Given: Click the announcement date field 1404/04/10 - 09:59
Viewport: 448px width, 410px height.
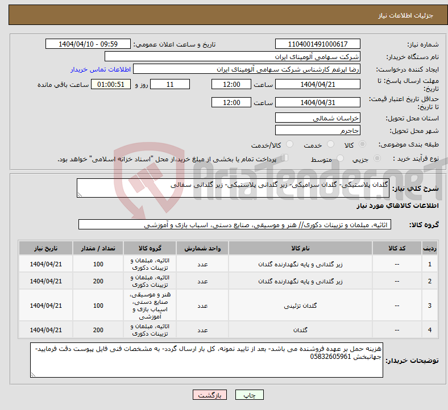Looking at the screenshot, I should click(x=88, y=44).
